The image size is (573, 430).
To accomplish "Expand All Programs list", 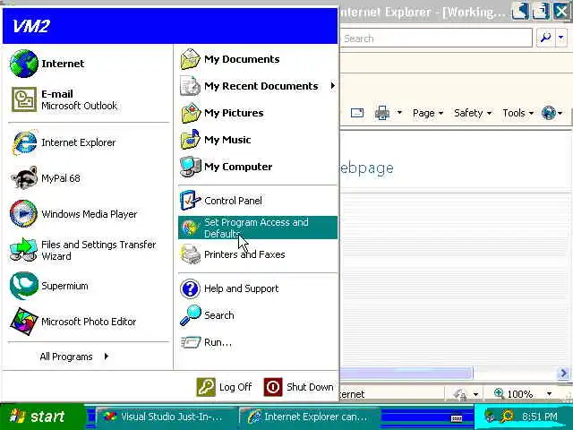I will tap(74, 357).
